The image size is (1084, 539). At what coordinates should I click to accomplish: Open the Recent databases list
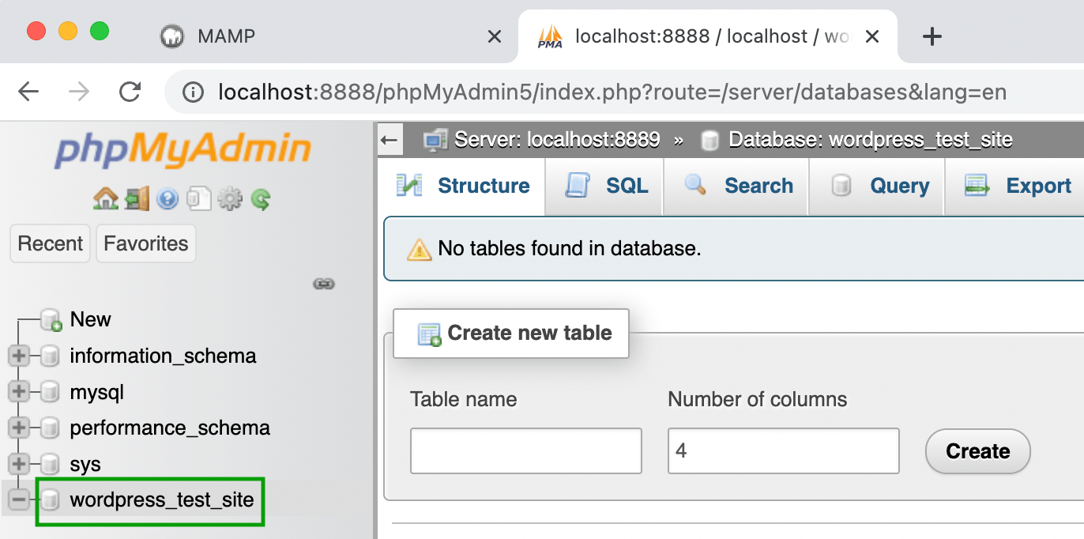pyautogui.click(x=50, y=243)
